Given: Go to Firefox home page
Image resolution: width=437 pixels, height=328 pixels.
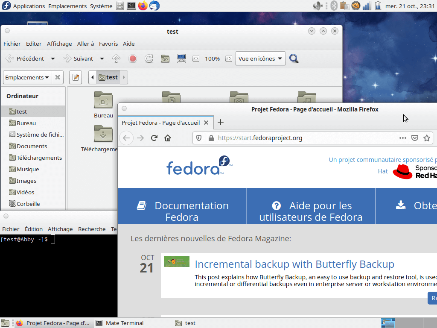Looking at the screenshot, I should (x=168, y=138).
